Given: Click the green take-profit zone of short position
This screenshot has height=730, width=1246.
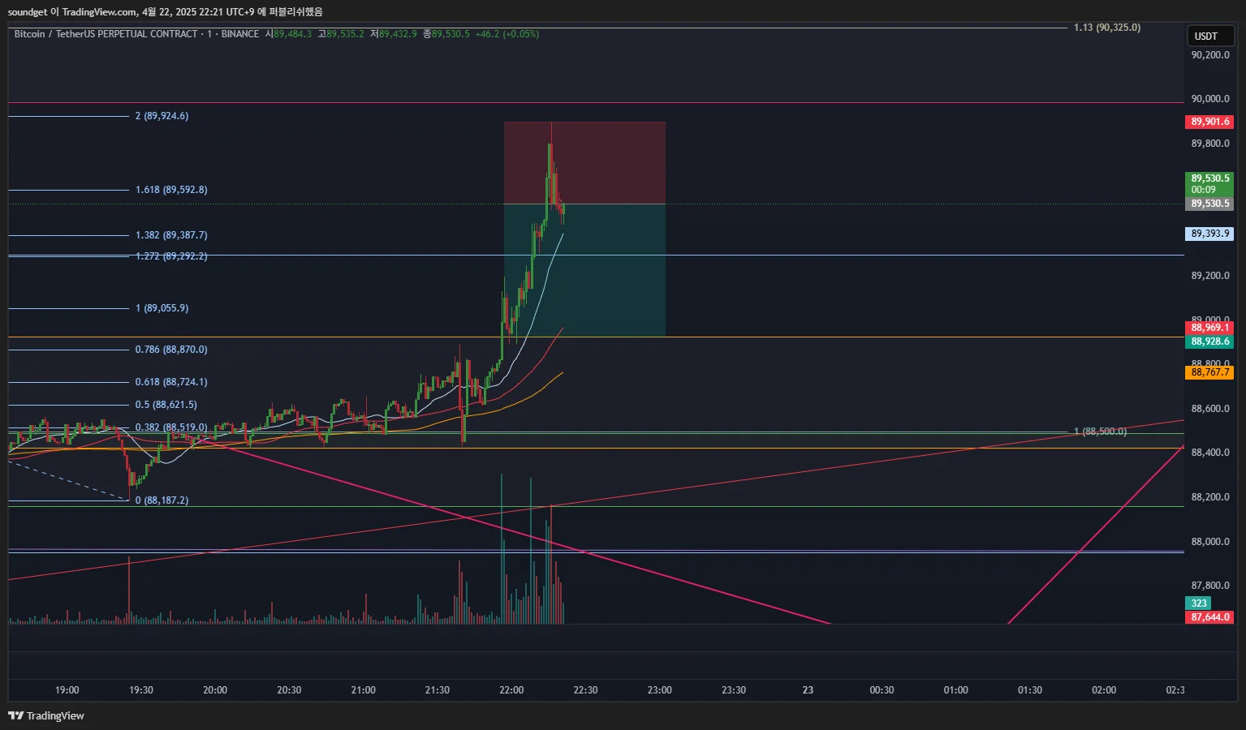Looking at the screenshot, I should point(584,270).
